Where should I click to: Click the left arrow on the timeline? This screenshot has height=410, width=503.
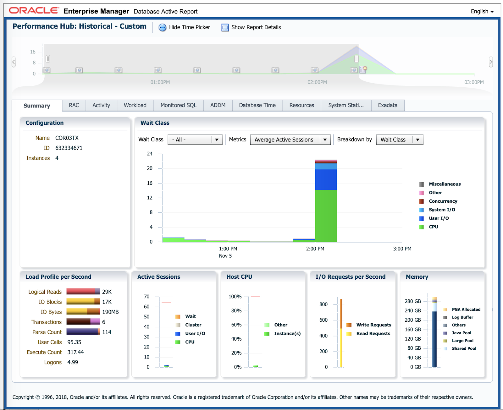13,62
